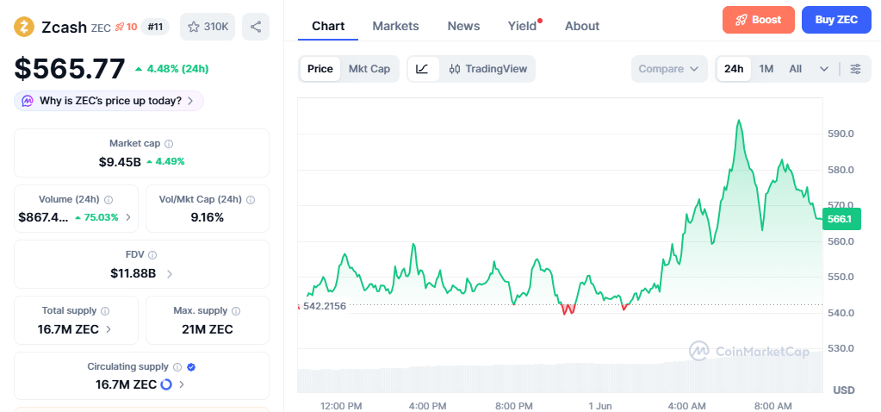
Task: Click the market cap value $9.45B
Action: point(120,162)
